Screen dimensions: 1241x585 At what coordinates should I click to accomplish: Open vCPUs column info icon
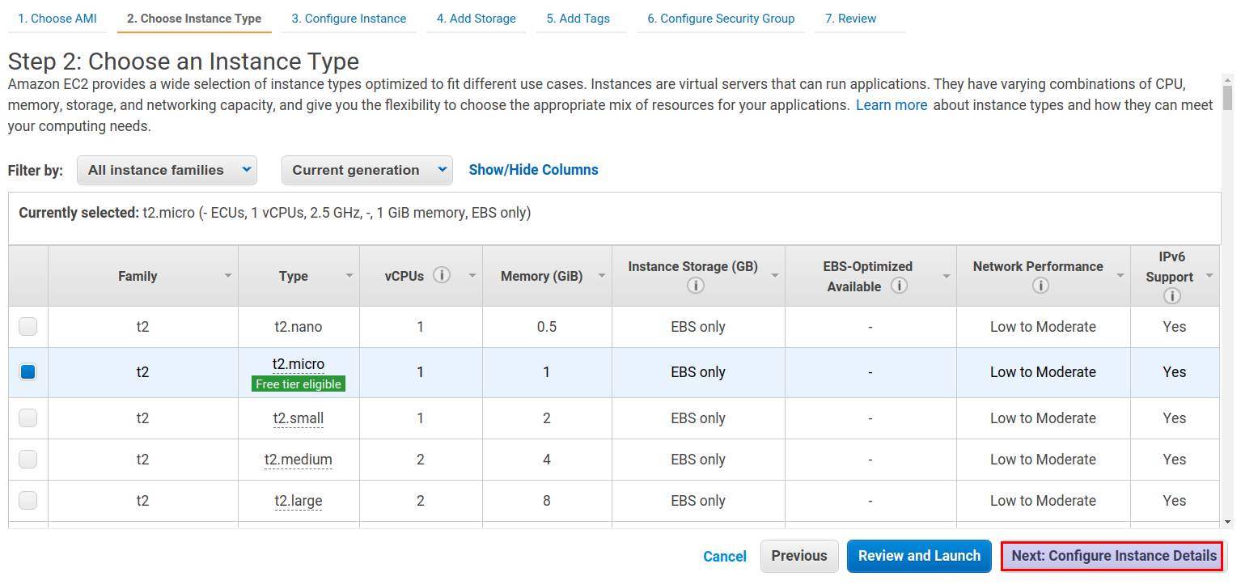point(442,275)
